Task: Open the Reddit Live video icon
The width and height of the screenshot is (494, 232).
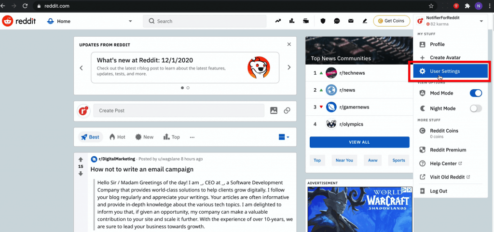Action: click(x=305, y=21)
